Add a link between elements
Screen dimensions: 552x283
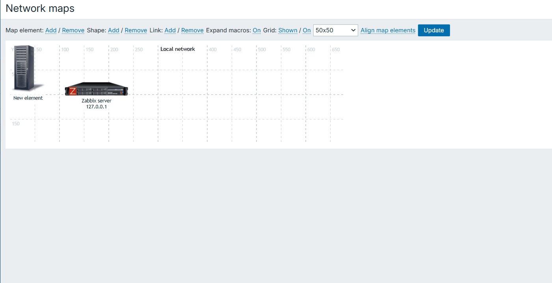click(170, 30)
